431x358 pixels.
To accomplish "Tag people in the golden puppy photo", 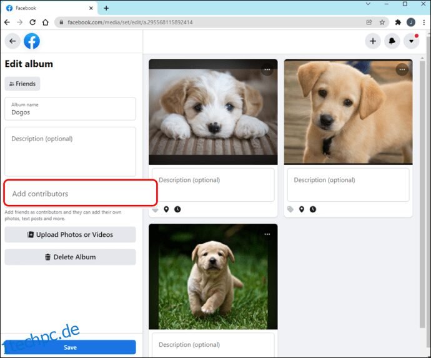I will (290, 209).
